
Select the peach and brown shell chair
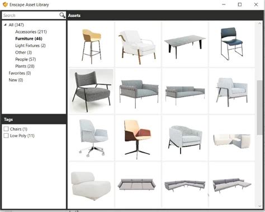[138, 138]
